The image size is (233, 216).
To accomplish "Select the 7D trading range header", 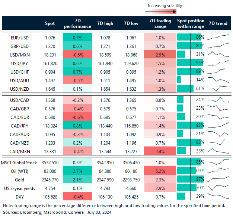I will 160,23.
